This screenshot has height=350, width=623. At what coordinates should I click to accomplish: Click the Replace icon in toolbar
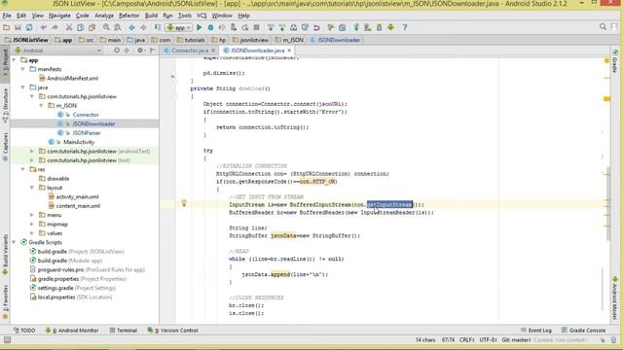(x=118, y=27)
